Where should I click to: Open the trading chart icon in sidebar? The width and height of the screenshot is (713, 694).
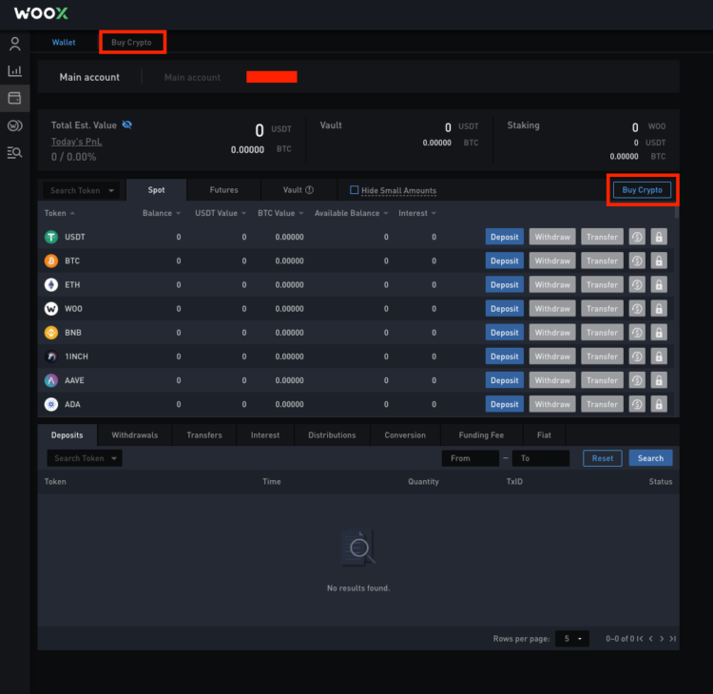14,70
